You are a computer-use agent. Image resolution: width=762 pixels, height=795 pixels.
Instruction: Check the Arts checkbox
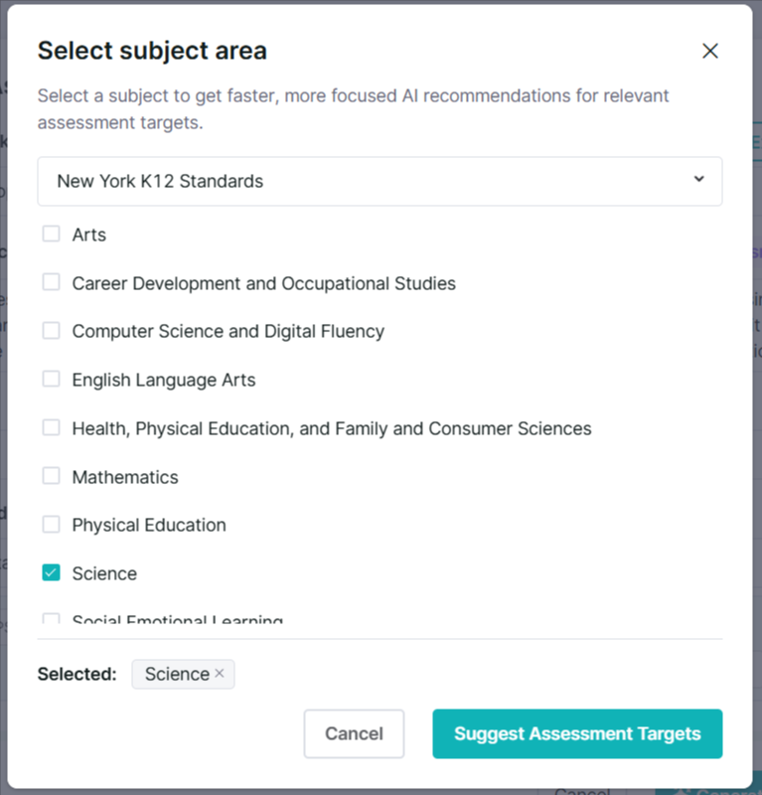pyautogui.click(x=52, y=234)
